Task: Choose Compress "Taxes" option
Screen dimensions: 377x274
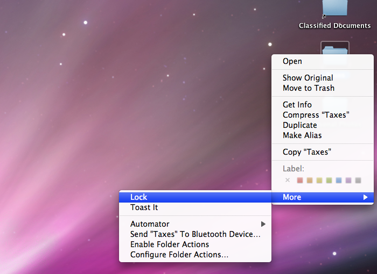Action: [x=316, y=115]
